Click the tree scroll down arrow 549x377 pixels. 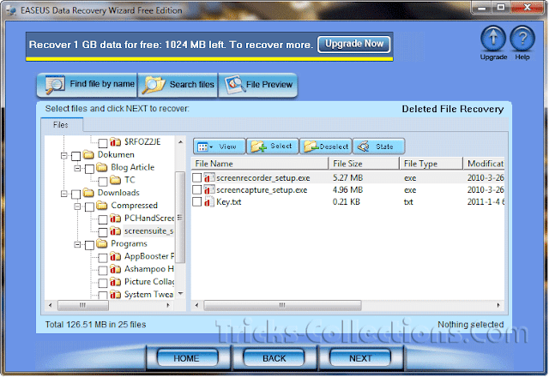click(x=180, y=293)
